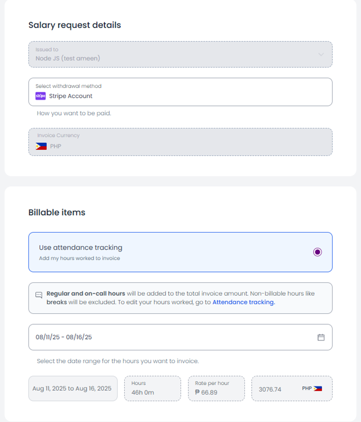Image resolution: width=361 pixels, height=422 pixels.
Task: Click the Stripe Account text
Action: tap(71, 96)
